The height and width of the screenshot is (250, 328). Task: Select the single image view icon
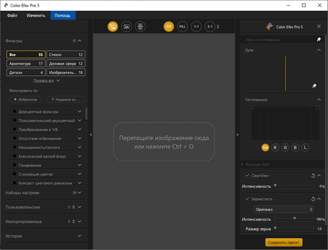coord(113,27)
